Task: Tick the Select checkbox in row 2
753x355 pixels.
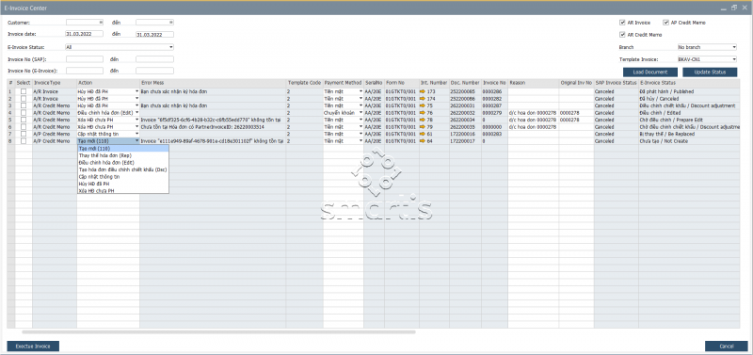Action: tap(23, 99)
